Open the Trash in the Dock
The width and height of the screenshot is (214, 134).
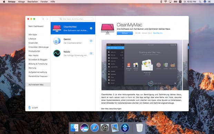pyautogui.click(x=139, y=128)
